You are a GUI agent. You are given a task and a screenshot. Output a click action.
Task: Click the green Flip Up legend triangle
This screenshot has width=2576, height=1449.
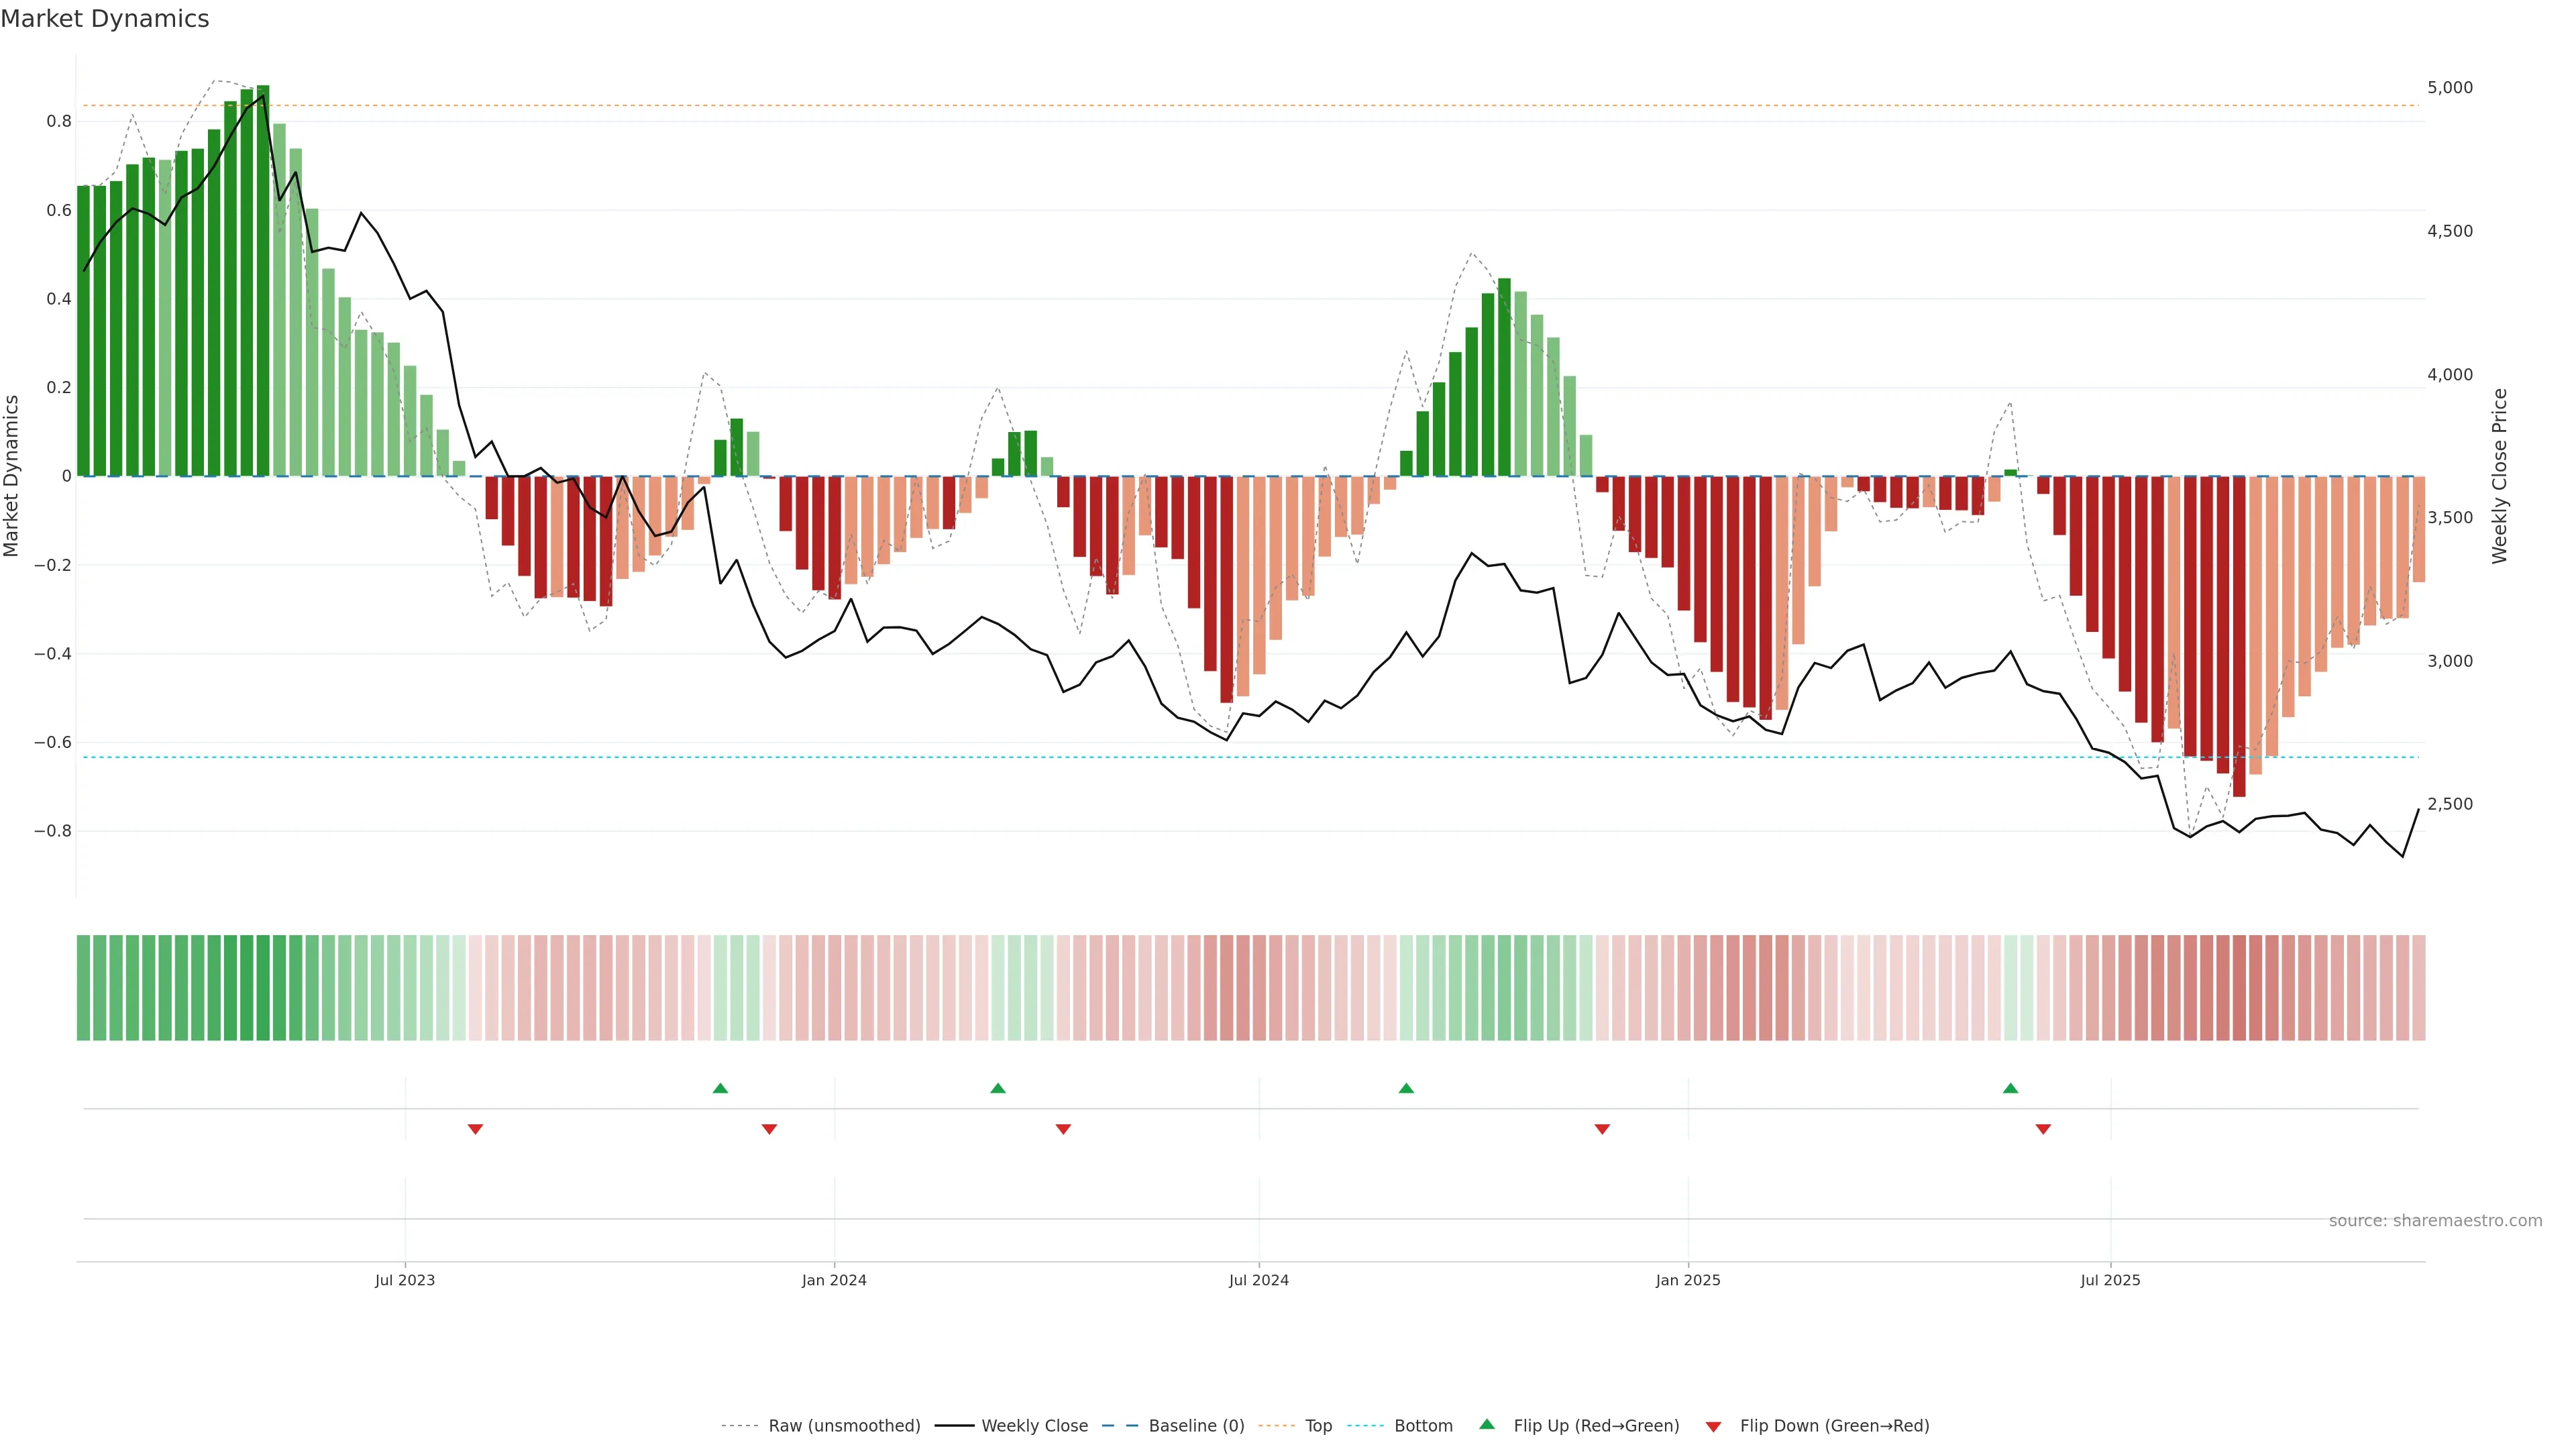point(1487,1424)
